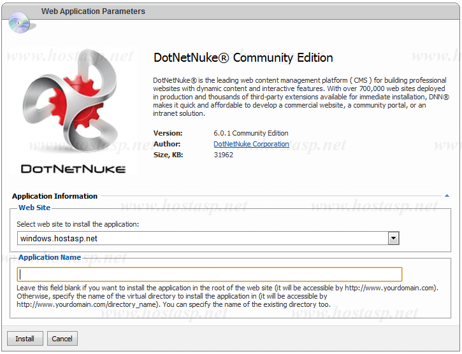Screen dimensions: 462x354
Task: Open the DotNetNuke Corporation author link
Action: [251, 144]
